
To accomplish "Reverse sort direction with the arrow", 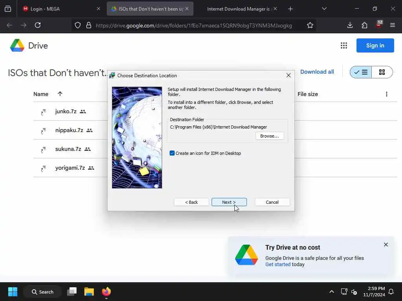I will pos(60,94).
